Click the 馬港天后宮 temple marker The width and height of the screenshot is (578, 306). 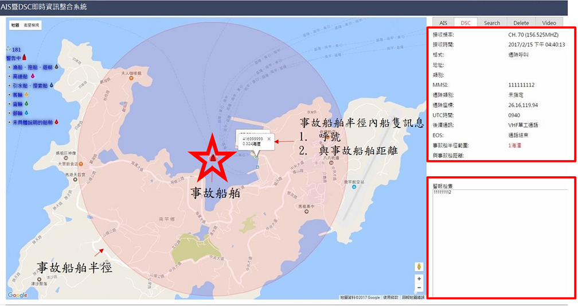[75, 180]
